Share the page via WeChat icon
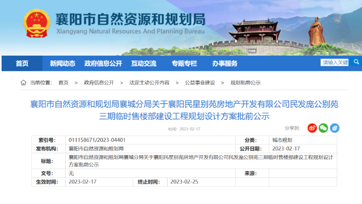Image resolution: width=362 pixels, height=204 pixels. pos(323,128)
